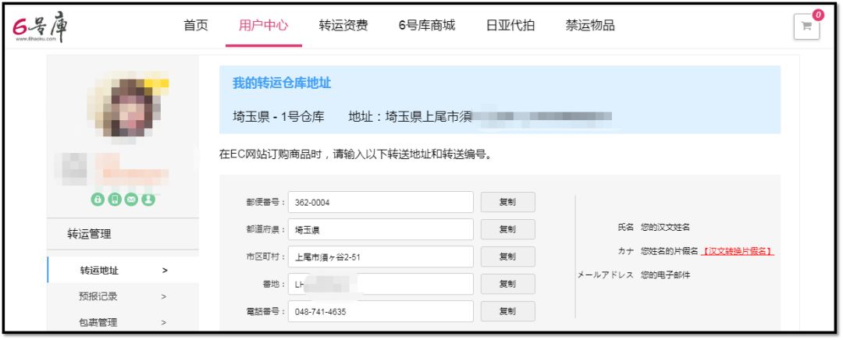Open the 用户中心 tab
843x340 pixels.
264,25
